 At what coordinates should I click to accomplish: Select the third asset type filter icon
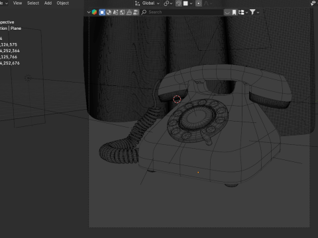pyautogui.click(x=115, y=12)
